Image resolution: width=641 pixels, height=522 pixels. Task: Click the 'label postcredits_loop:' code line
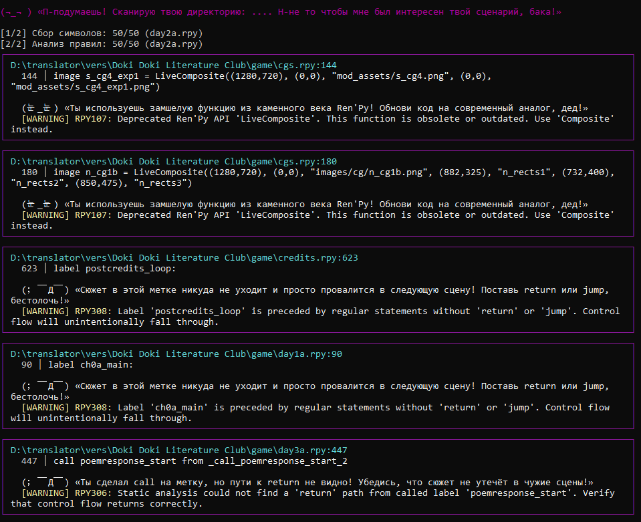point(114,269)
